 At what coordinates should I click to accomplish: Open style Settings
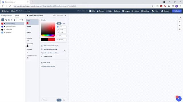coord(145,11)
